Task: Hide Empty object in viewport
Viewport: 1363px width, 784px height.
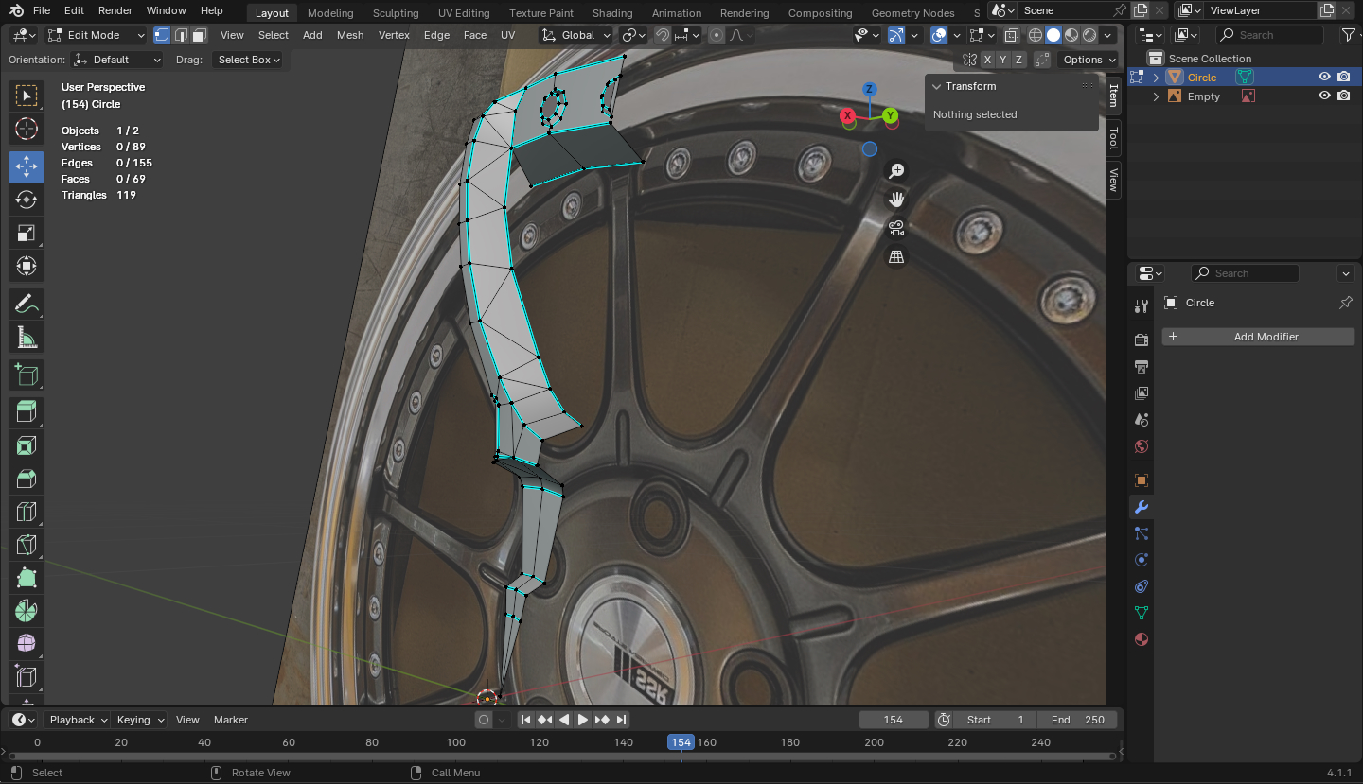Action: tap(1324, 96)
